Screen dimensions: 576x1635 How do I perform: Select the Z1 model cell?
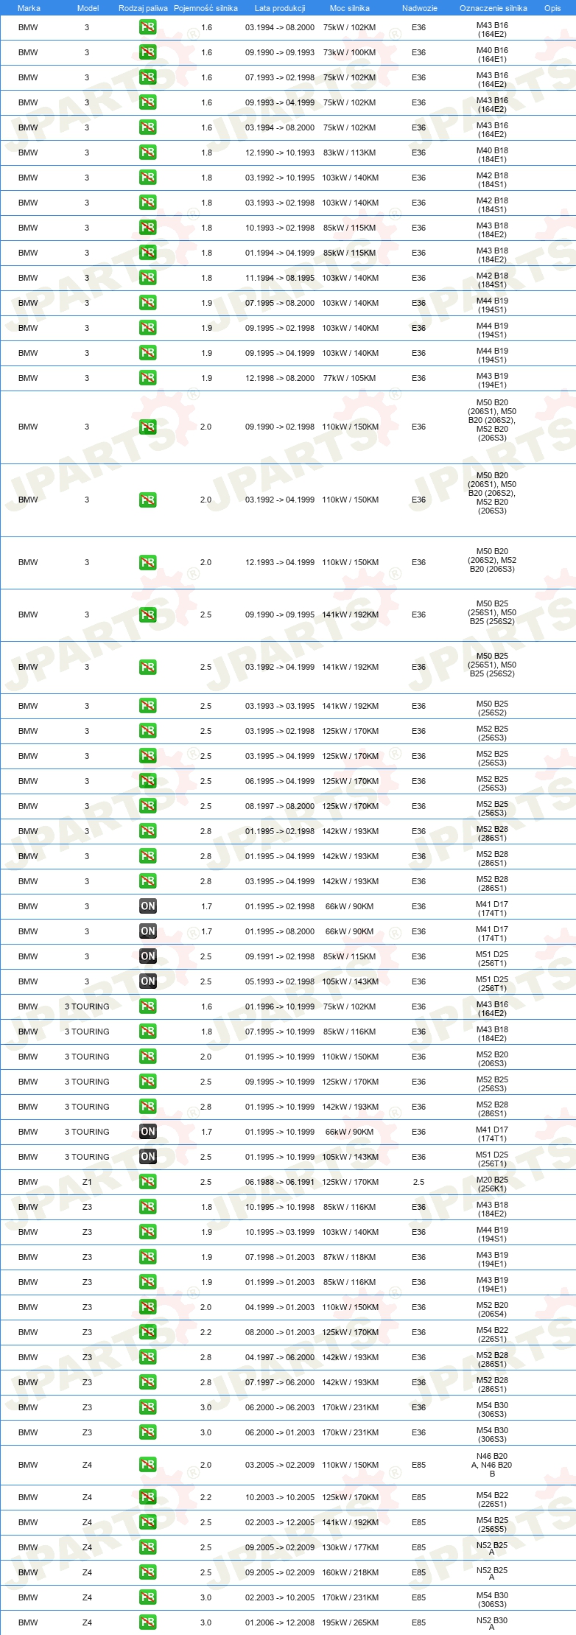pos(87,1182)
